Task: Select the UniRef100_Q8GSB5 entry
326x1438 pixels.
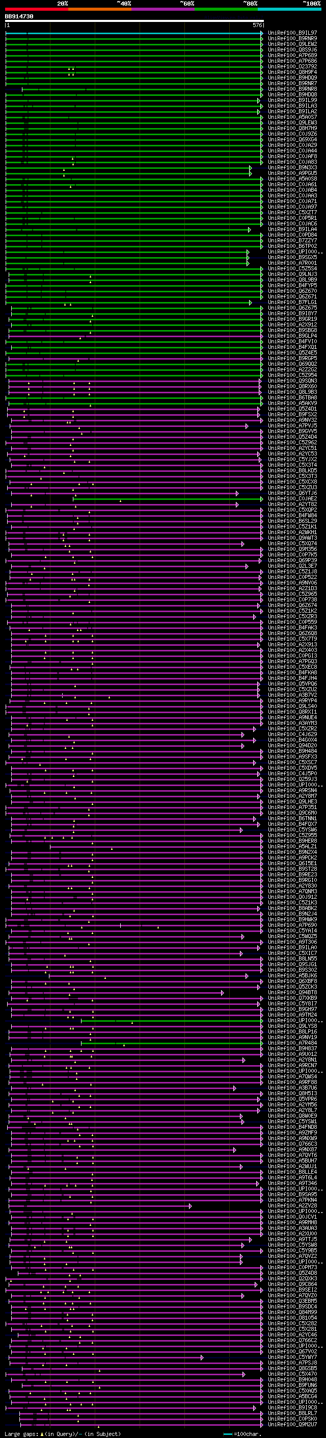Action: 292,1368
